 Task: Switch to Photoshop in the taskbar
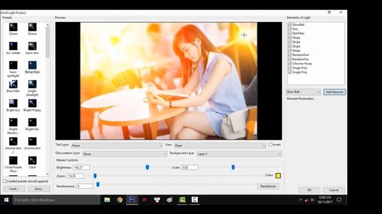[132, 200]
